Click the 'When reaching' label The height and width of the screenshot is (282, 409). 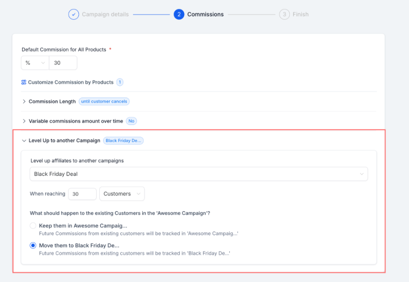point(47,194)
